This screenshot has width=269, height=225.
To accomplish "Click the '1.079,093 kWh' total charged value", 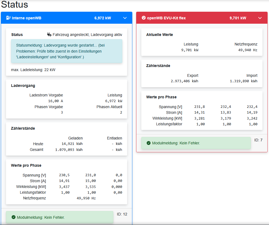I will [x=69, y=150].
